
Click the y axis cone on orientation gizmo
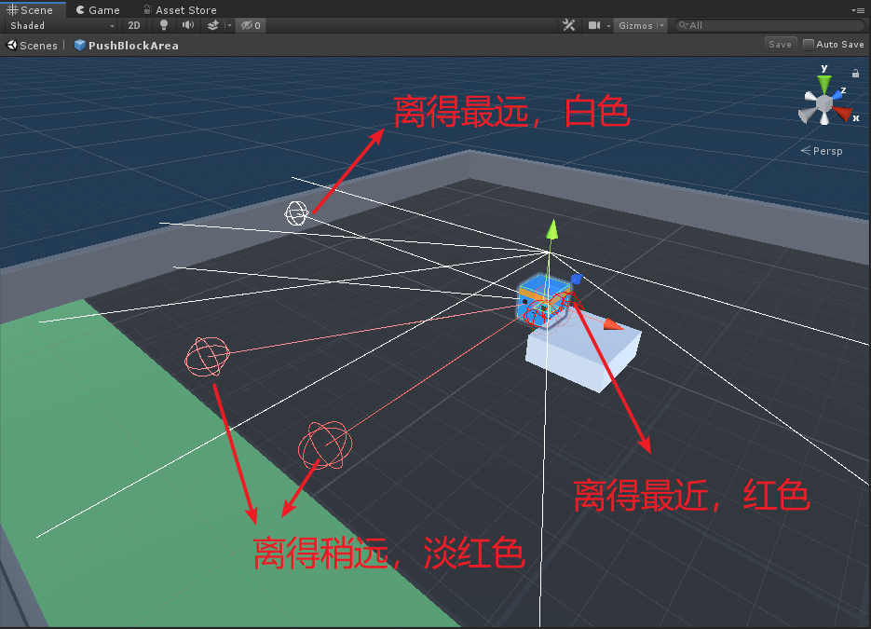824,83
